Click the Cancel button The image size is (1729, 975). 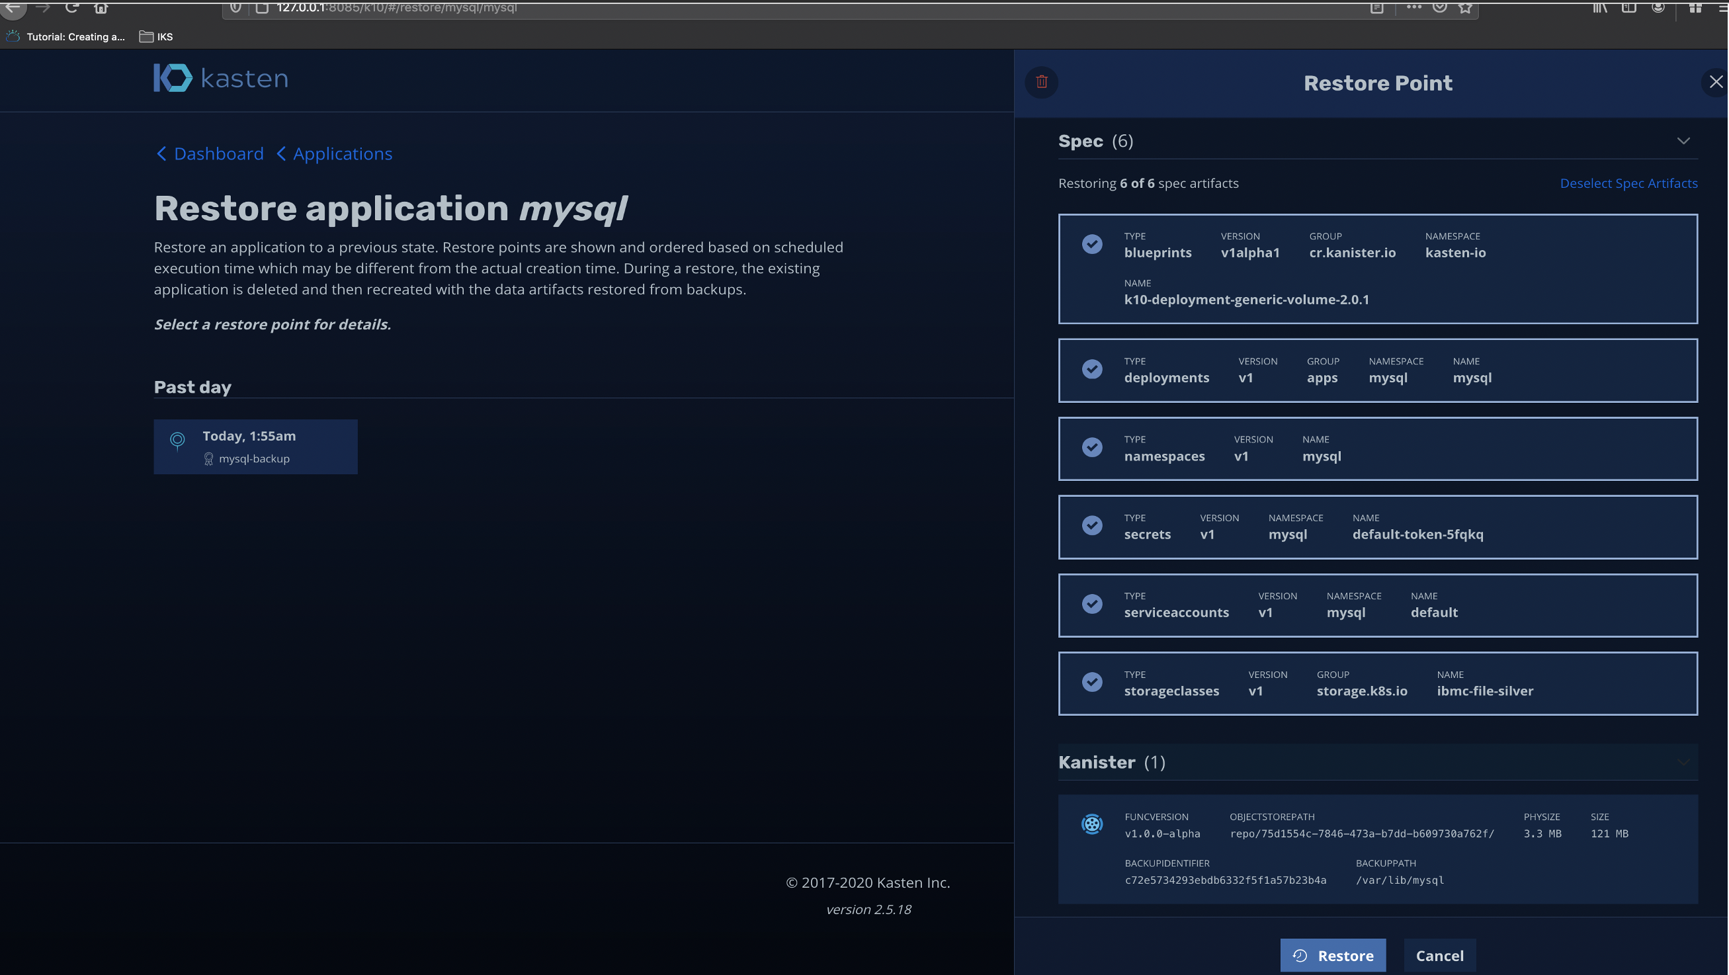coord(1439,955)
